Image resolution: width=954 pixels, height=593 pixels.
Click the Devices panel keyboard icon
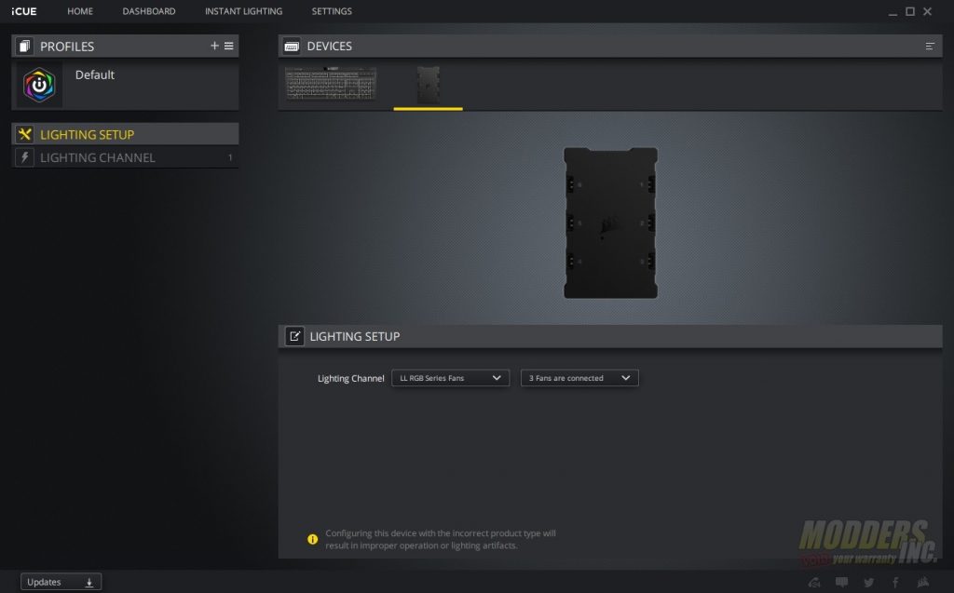pos(292,47)
